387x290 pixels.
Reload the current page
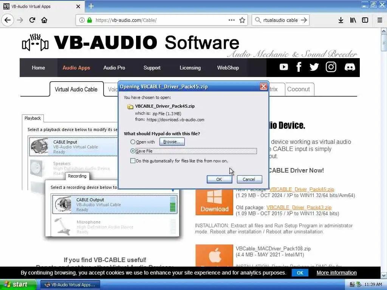[x=33, y=20]
